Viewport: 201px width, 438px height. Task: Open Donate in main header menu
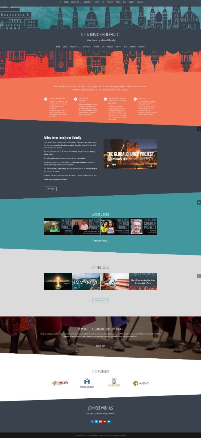click(x=133, y=47)
